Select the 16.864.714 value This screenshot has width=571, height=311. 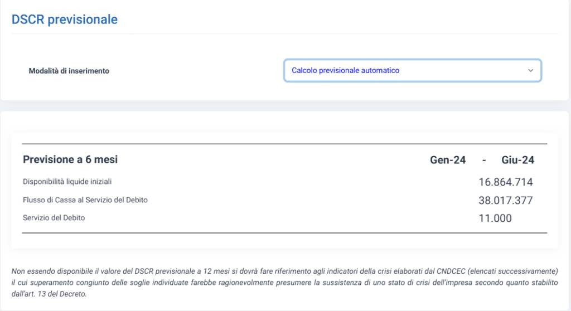(505, 182)
